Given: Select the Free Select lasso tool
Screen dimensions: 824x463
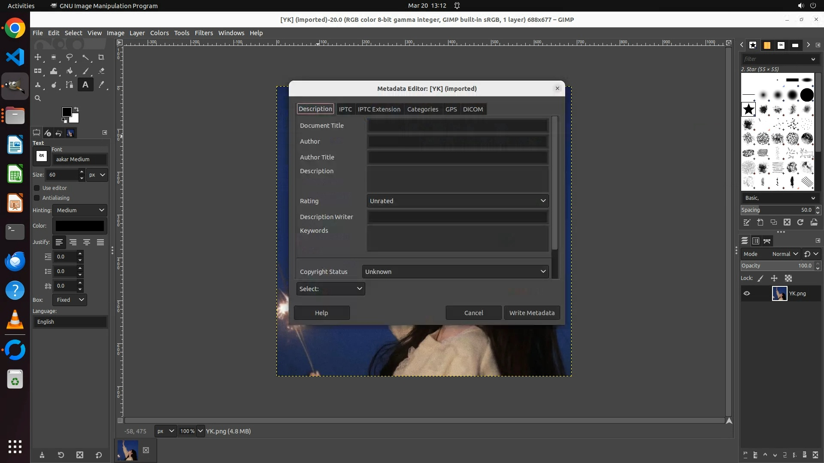Looking at the screenshot, I should pos(69,57).
